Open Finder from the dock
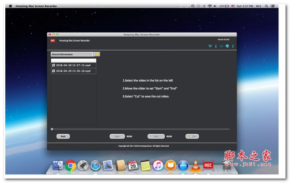Screen dimensions: 290x183 (x=58, y=165)
